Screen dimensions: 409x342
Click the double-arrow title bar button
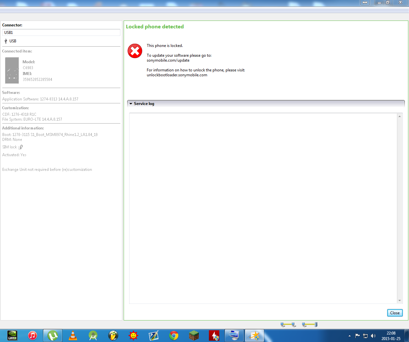tap(365, 3)
